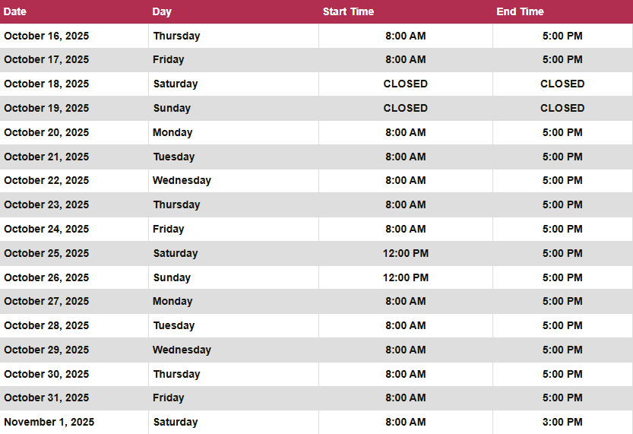Screen dimensions: 633x434
Task: Click Saturday in the November 1 row
Action: [x=176, y=422]
